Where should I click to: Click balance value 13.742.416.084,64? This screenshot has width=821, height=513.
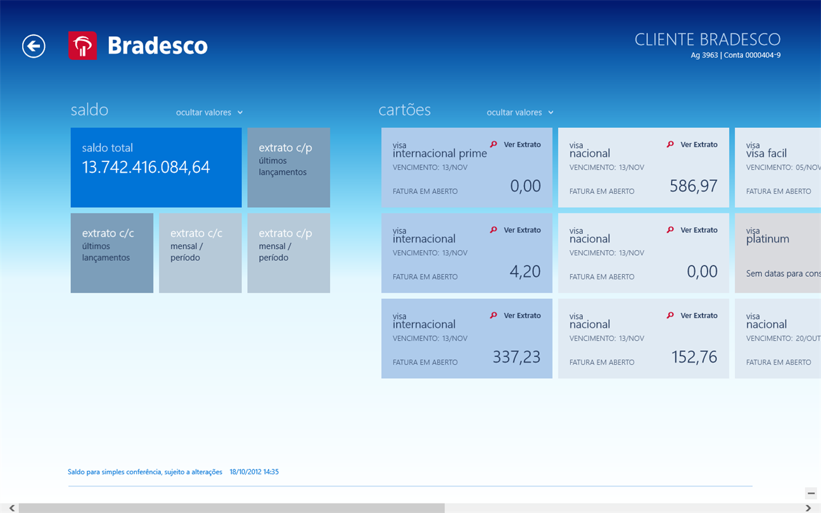146,168
